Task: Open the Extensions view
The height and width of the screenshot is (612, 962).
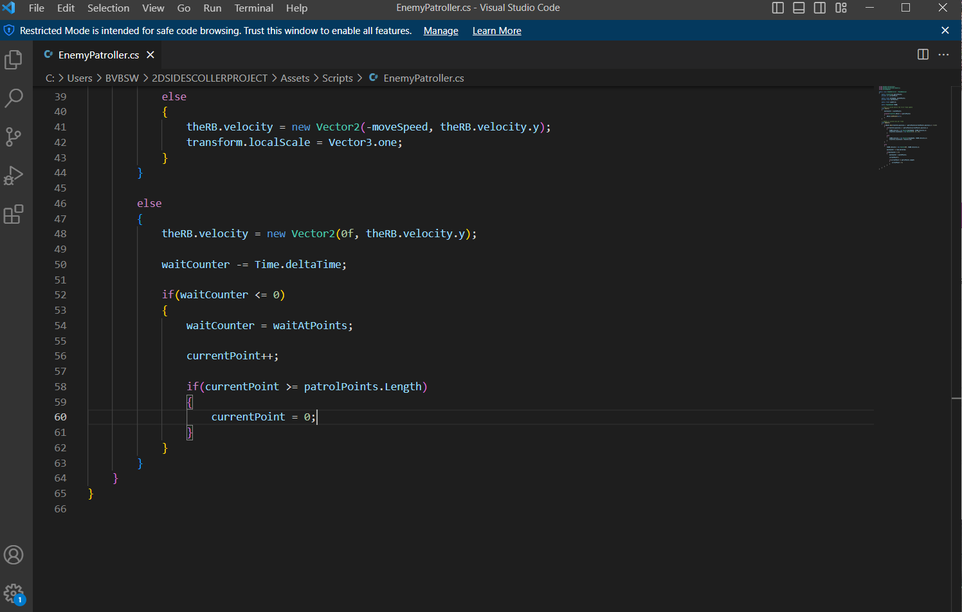Action: (x=14, y=214)
